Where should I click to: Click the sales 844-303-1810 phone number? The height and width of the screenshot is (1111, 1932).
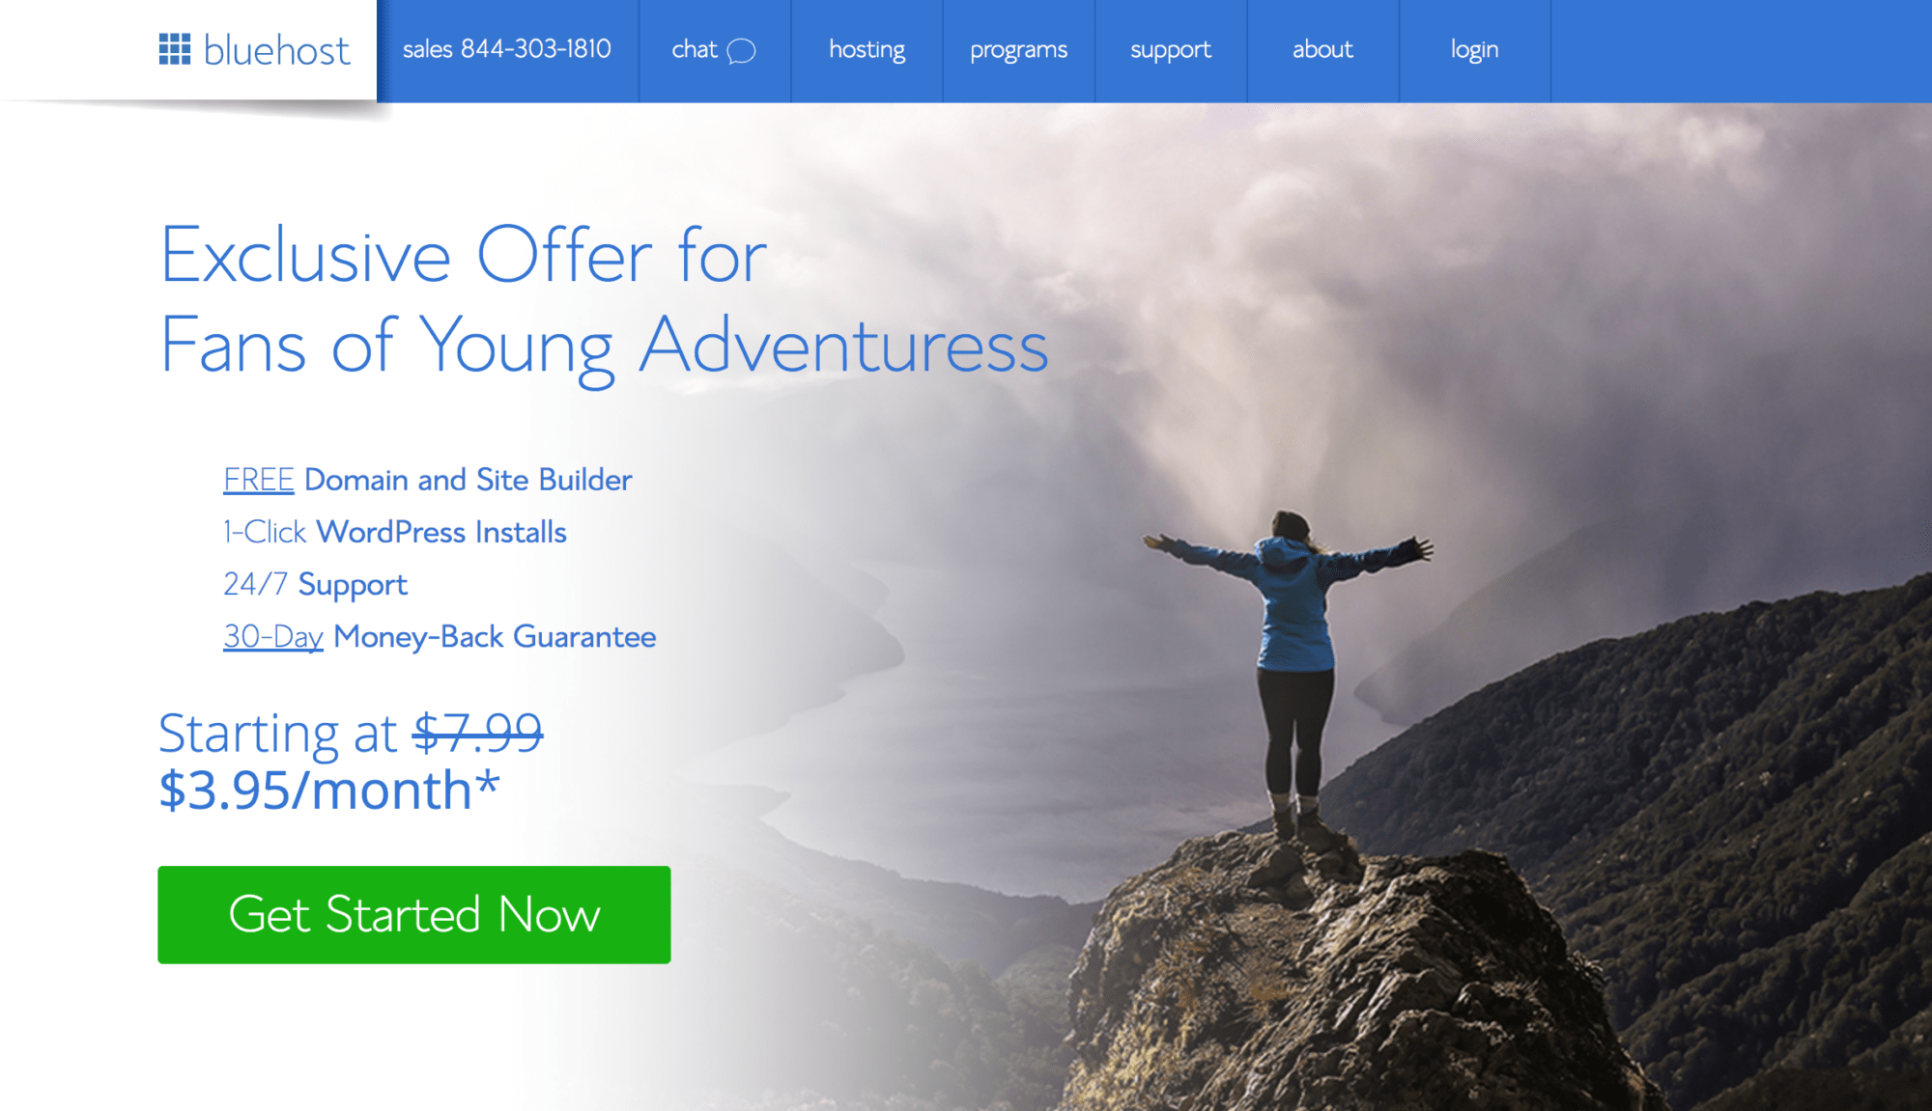[506, 49]
